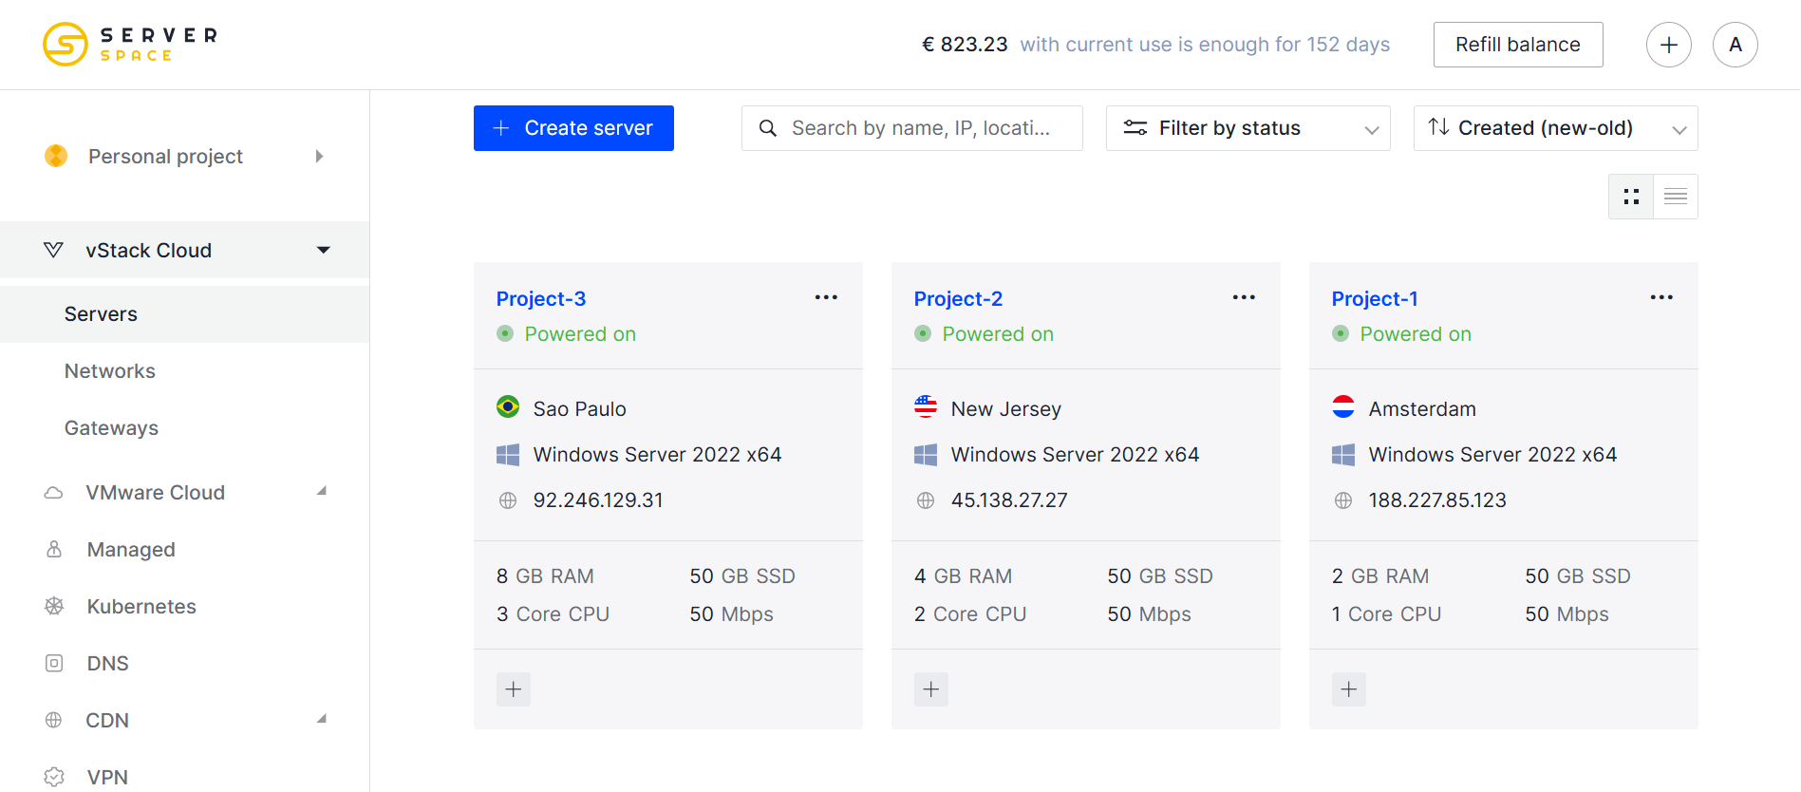Click Windows logo icon on Project-2 card
Screen dimensions: 1801x792
[926, 455]
